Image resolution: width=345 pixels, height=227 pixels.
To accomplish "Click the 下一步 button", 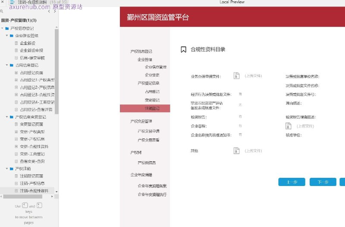I will [323, 182].
